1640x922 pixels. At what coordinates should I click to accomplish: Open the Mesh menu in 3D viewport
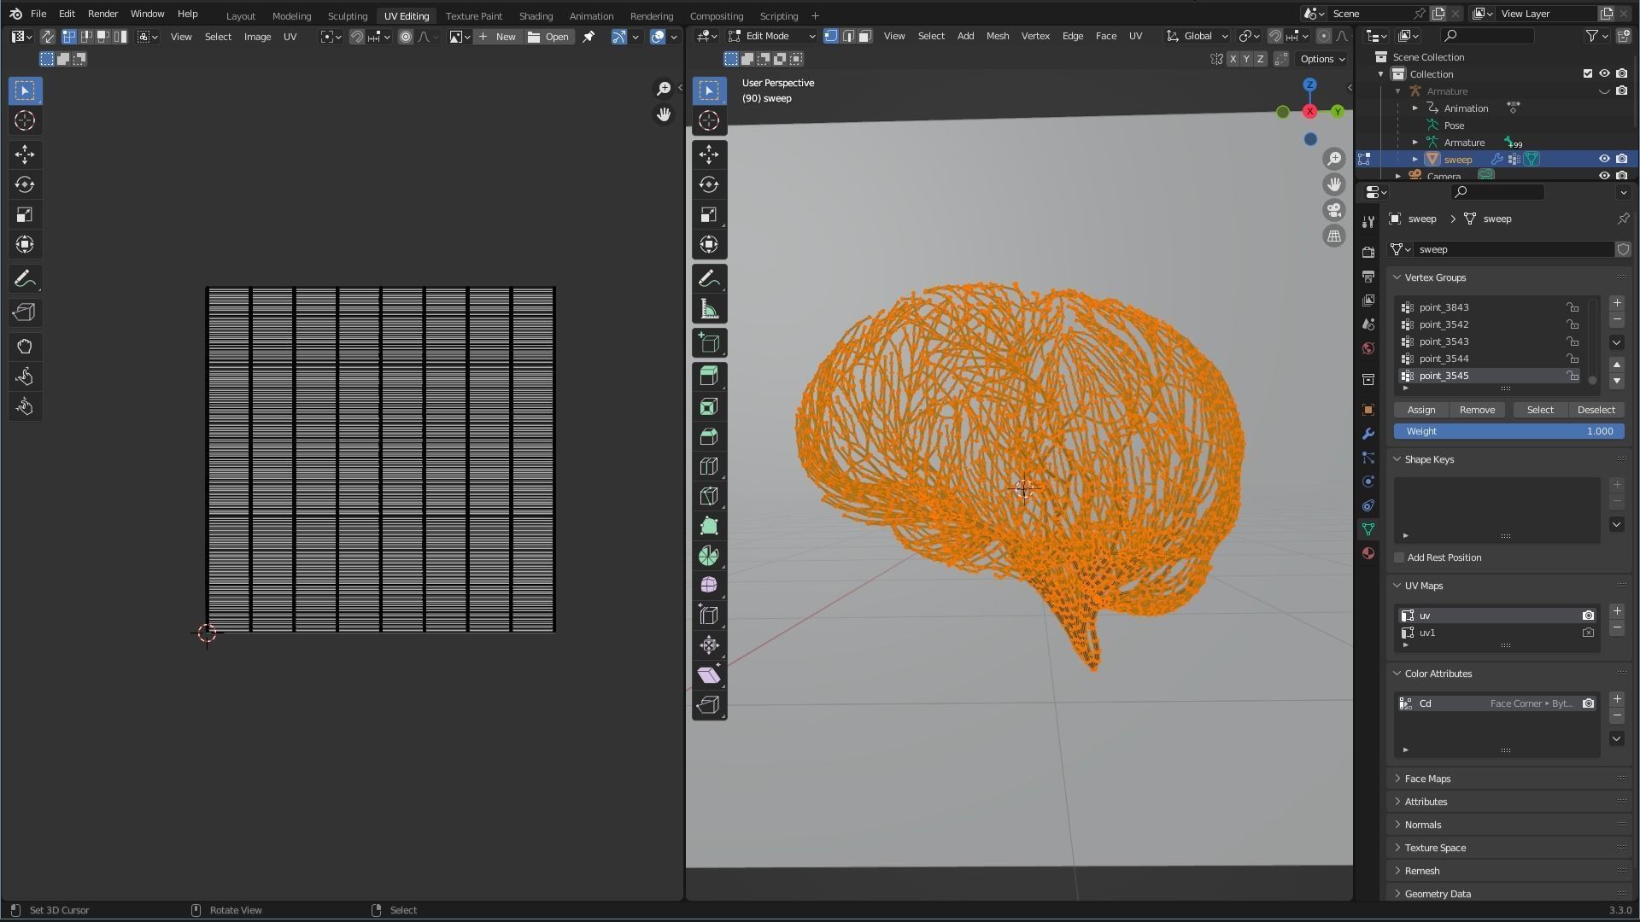point(998,36)
